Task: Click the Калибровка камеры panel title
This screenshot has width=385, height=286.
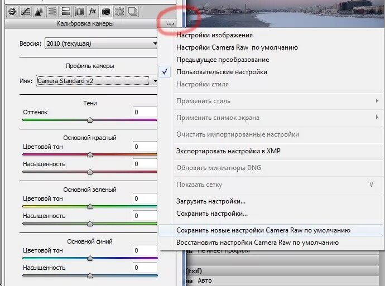Action: tap(85, 23)
